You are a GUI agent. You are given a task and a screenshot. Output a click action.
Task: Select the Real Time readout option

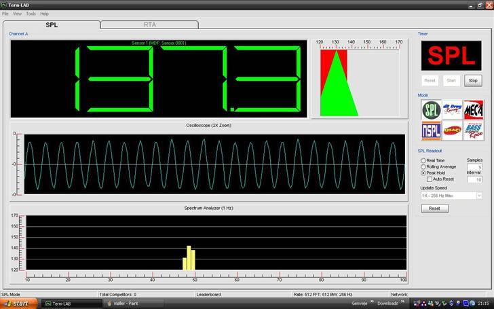424,160
